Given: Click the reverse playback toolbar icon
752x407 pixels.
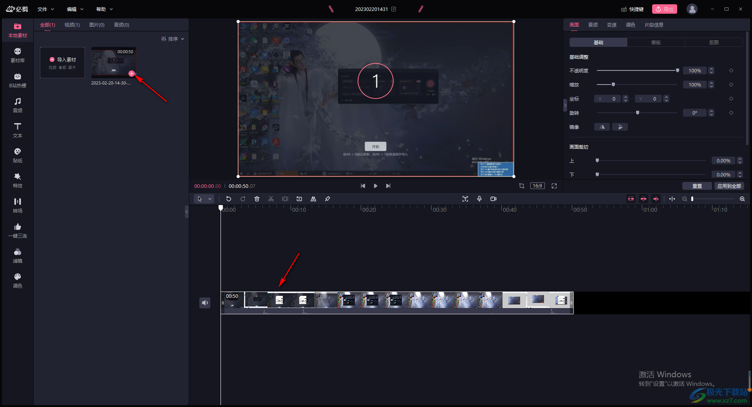Looking at the screenshot, I should 299,199.
